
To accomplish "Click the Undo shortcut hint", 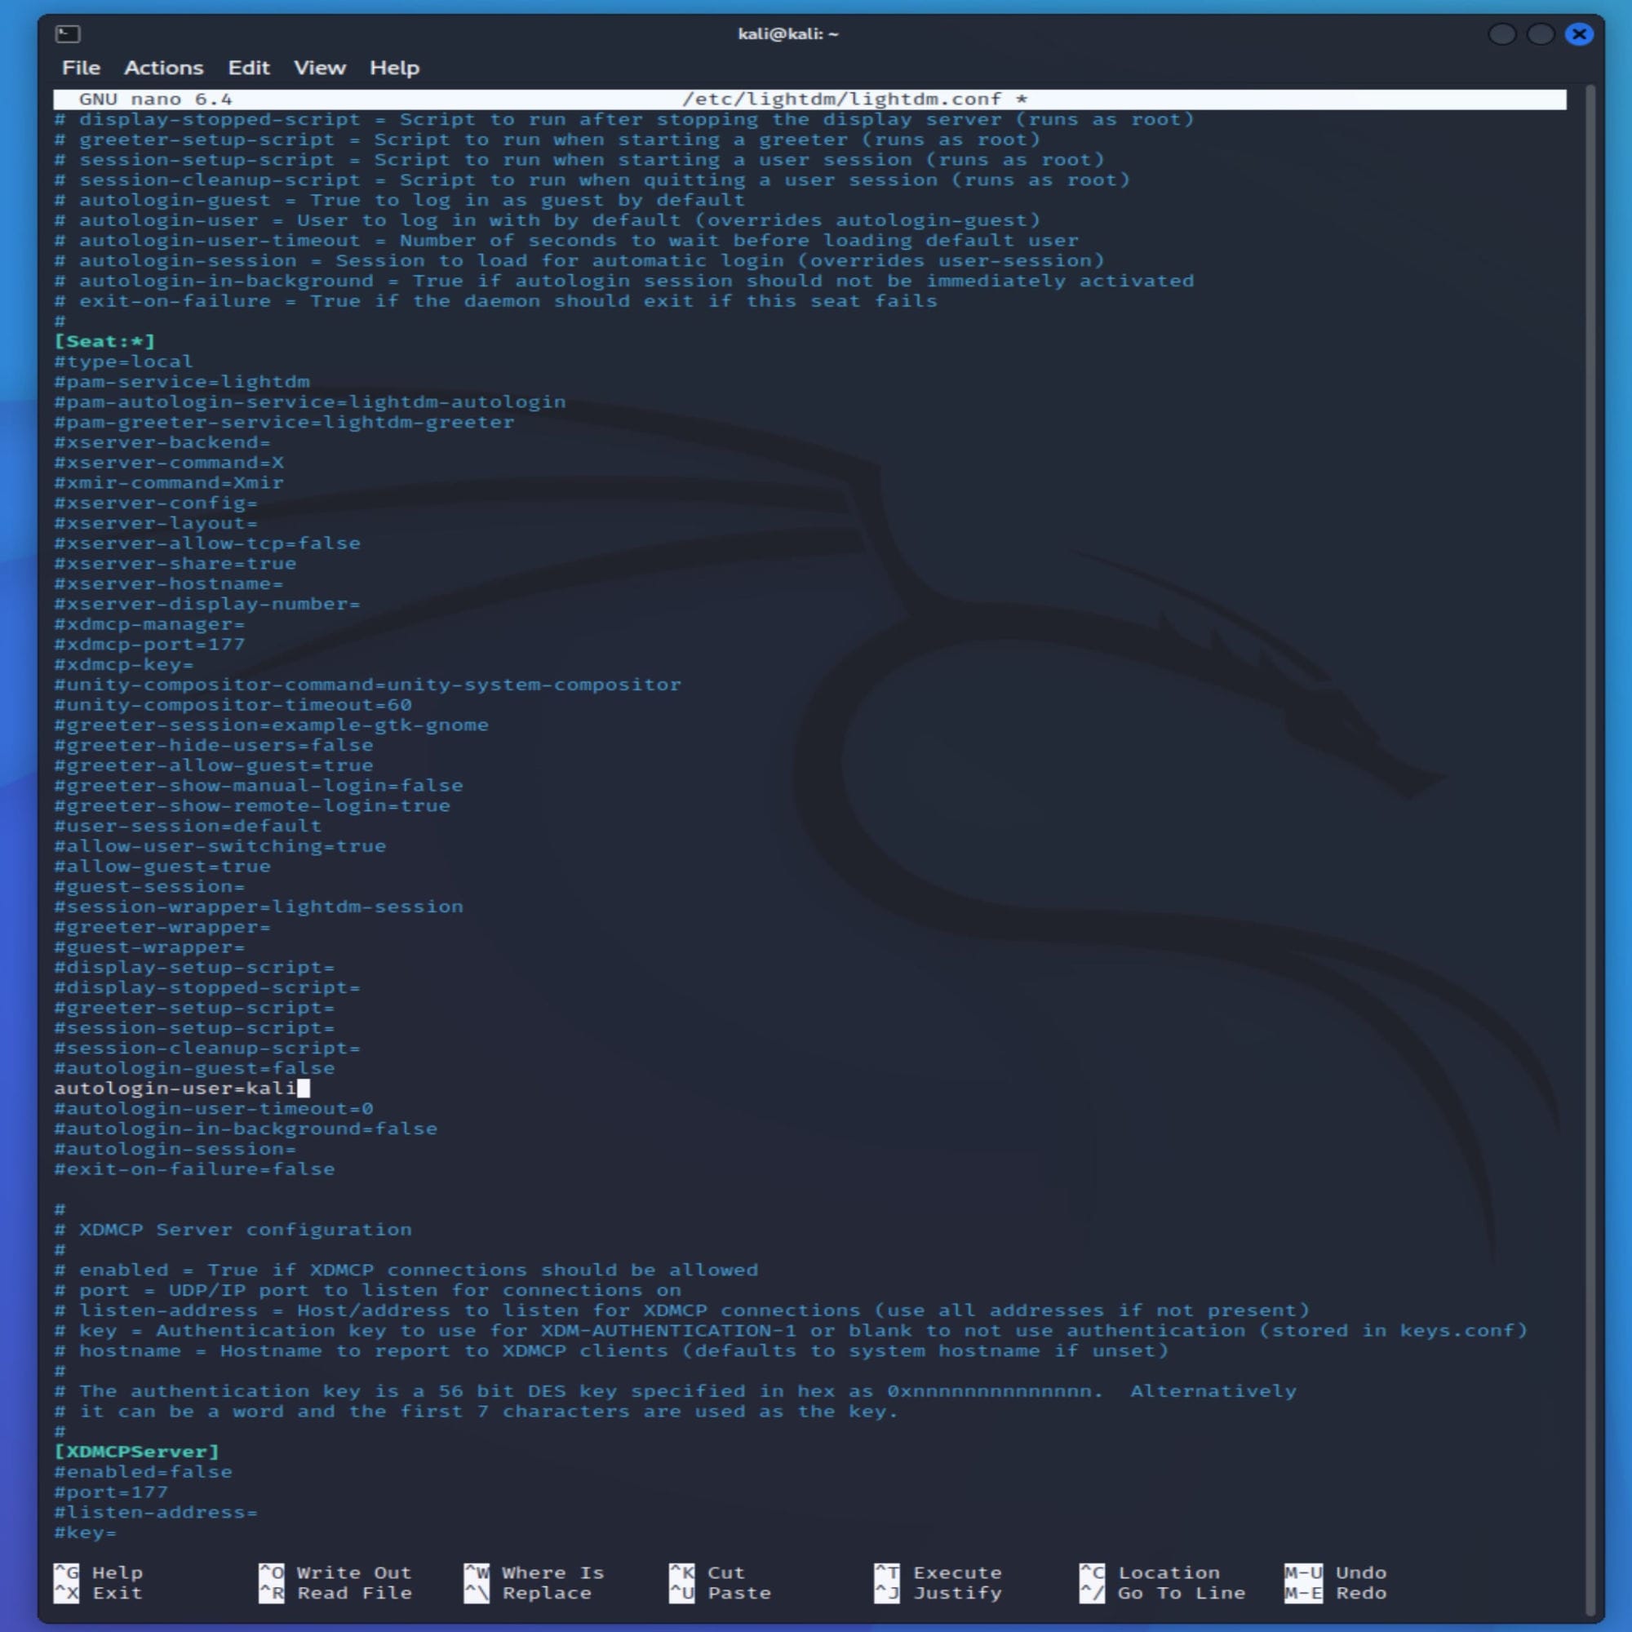I will click(1361, 1572).
